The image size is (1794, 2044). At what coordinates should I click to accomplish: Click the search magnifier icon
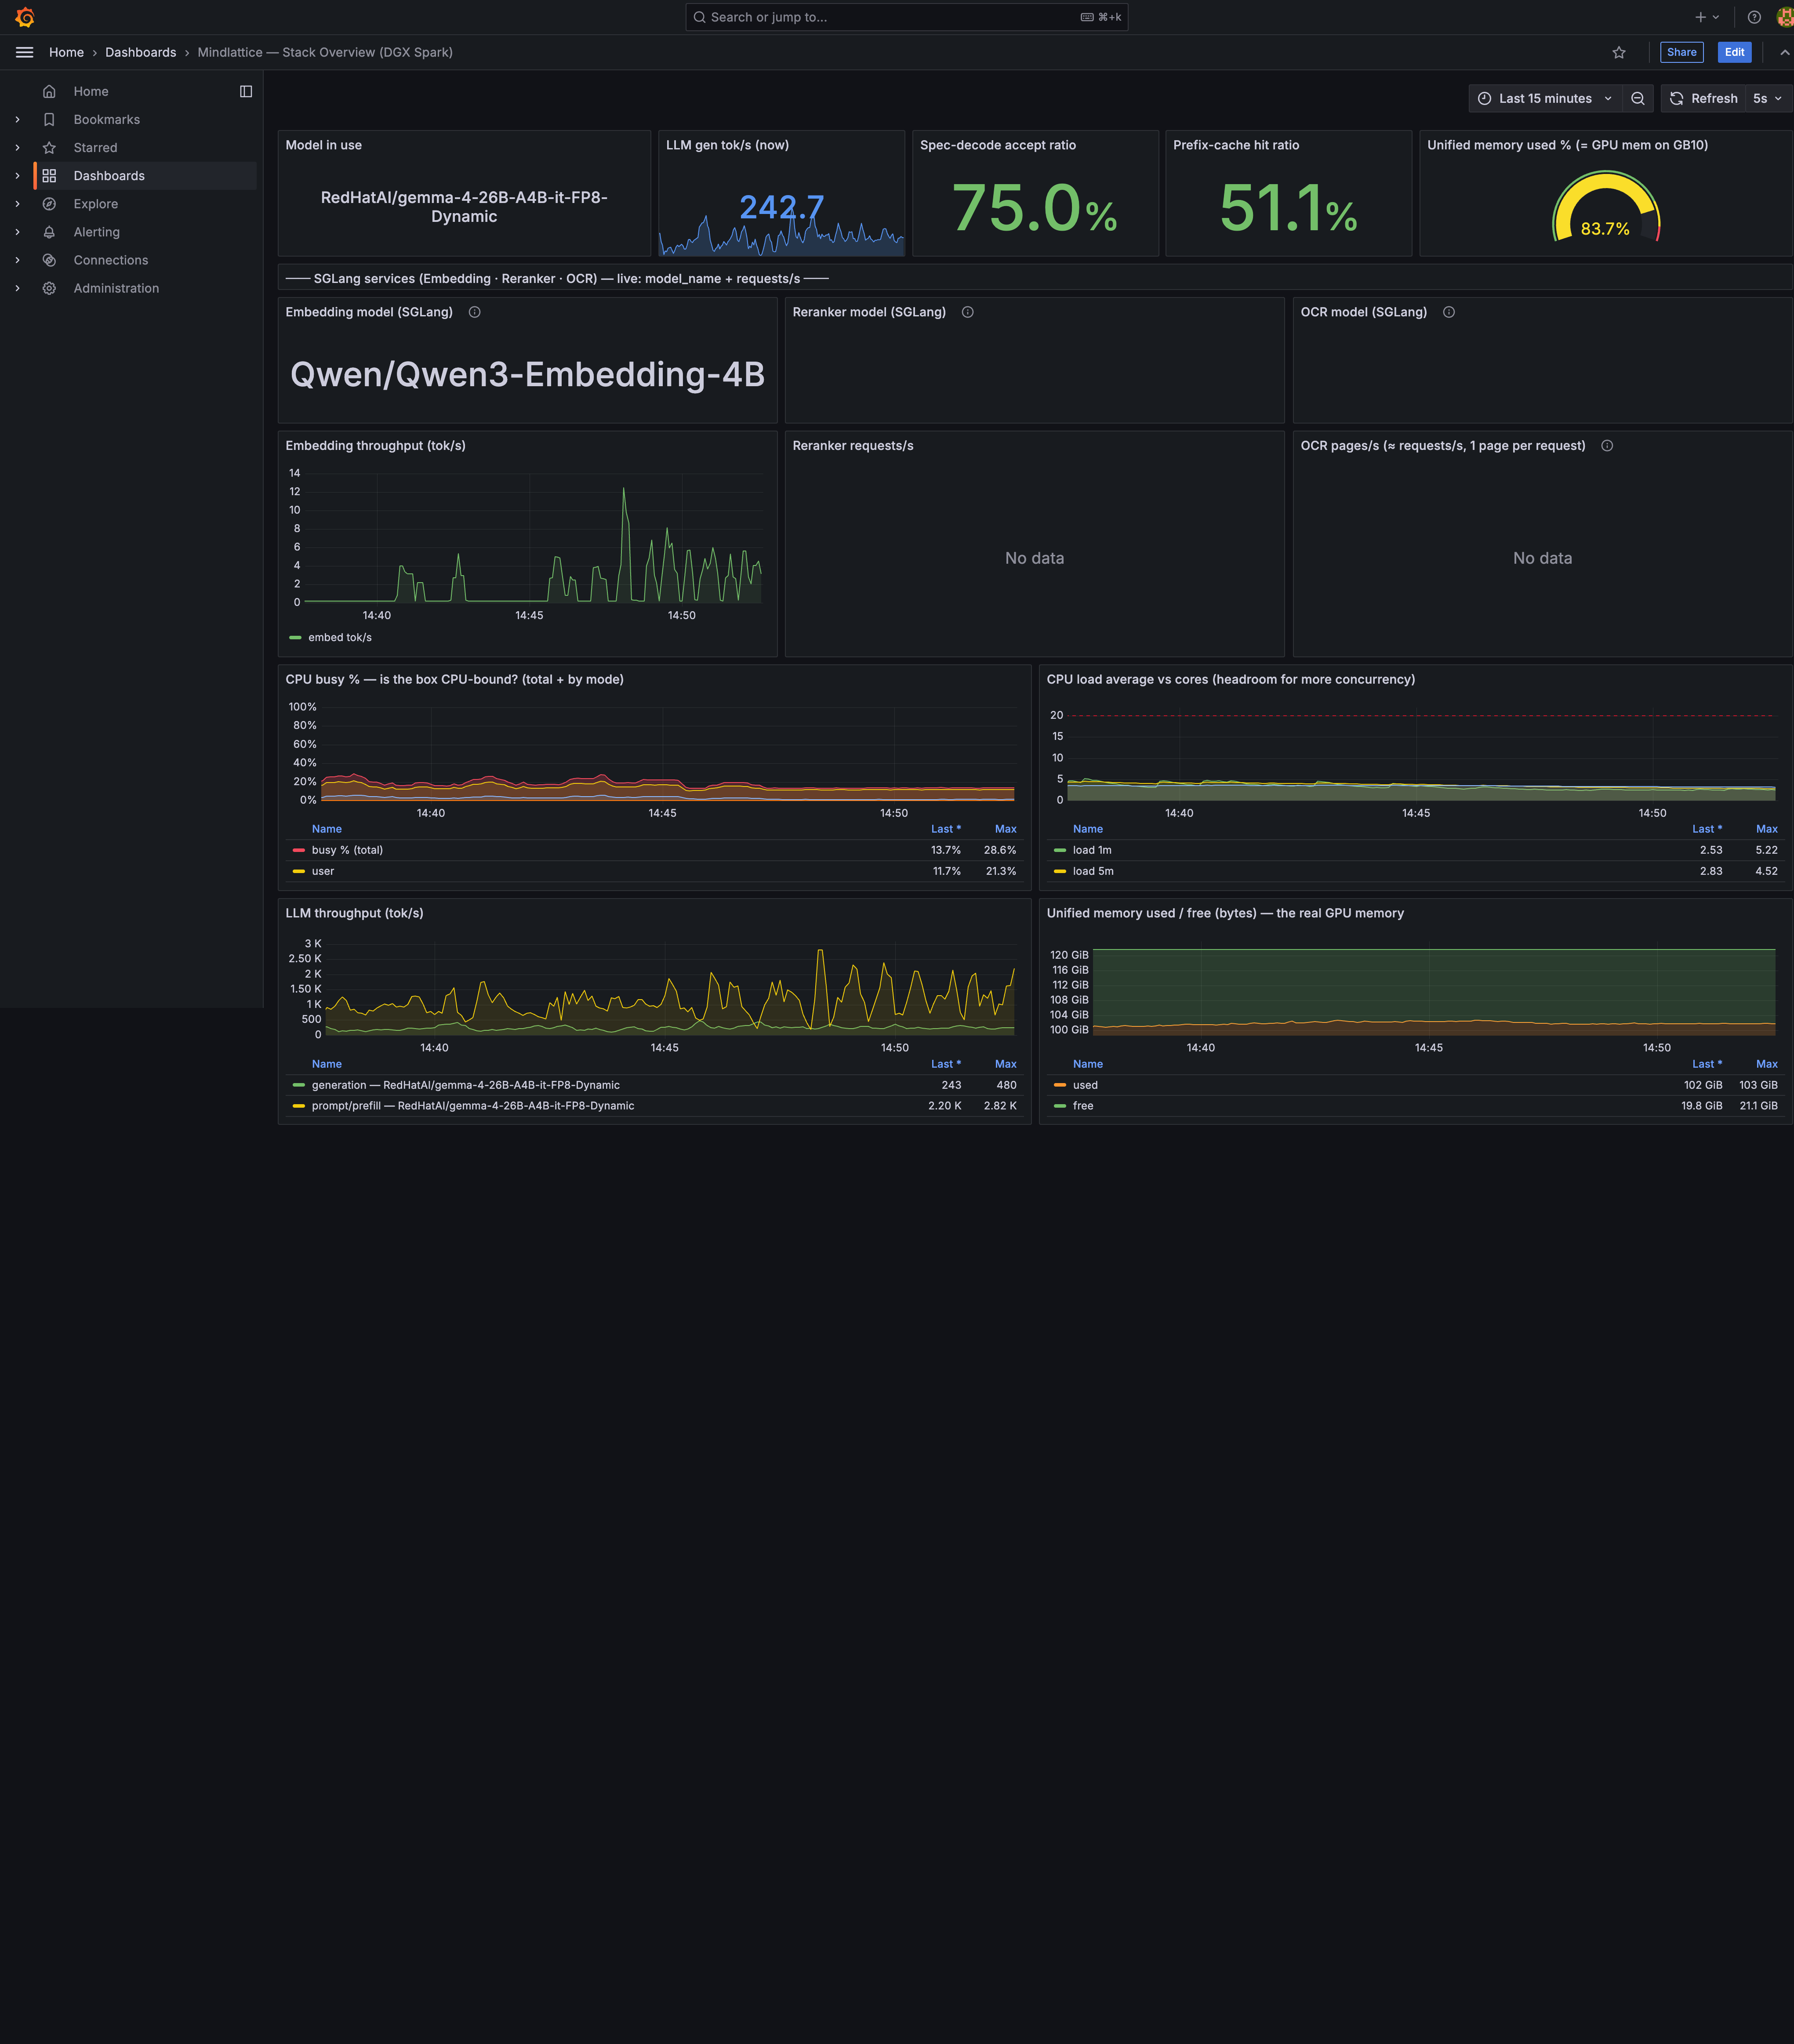[x=700, y=17]
